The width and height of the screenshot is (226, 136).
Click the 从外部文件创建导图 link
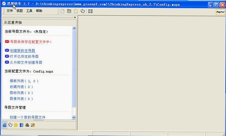tap(26, 63)
